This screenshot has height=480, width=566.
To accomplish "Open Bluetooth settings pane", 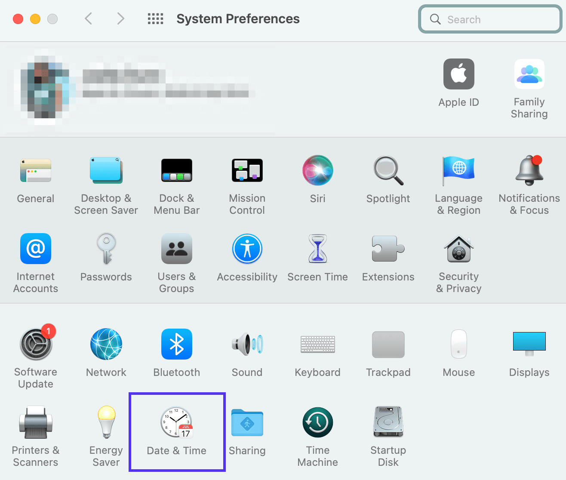I will [x=176, y=344].
